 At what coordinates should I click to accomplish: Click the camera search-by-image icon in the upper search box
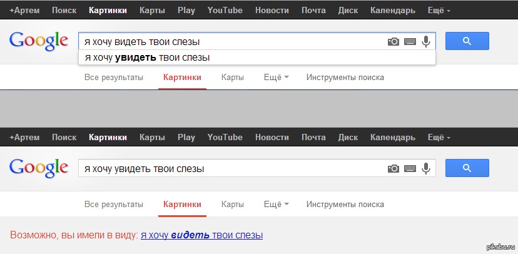coord(394,41)
